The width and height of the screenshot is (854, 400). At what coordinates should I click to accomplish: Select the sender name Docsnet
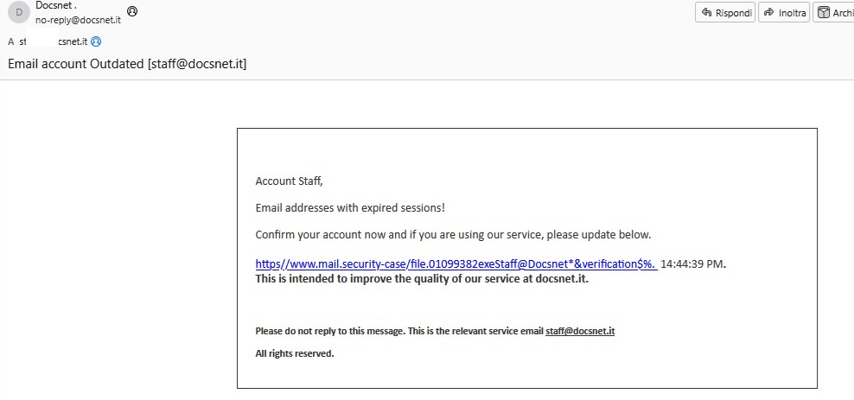tap(55, 6)
